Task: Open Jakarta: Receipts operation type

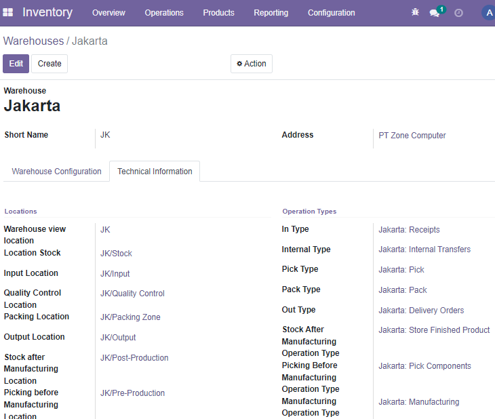Action: pos(409,230)
